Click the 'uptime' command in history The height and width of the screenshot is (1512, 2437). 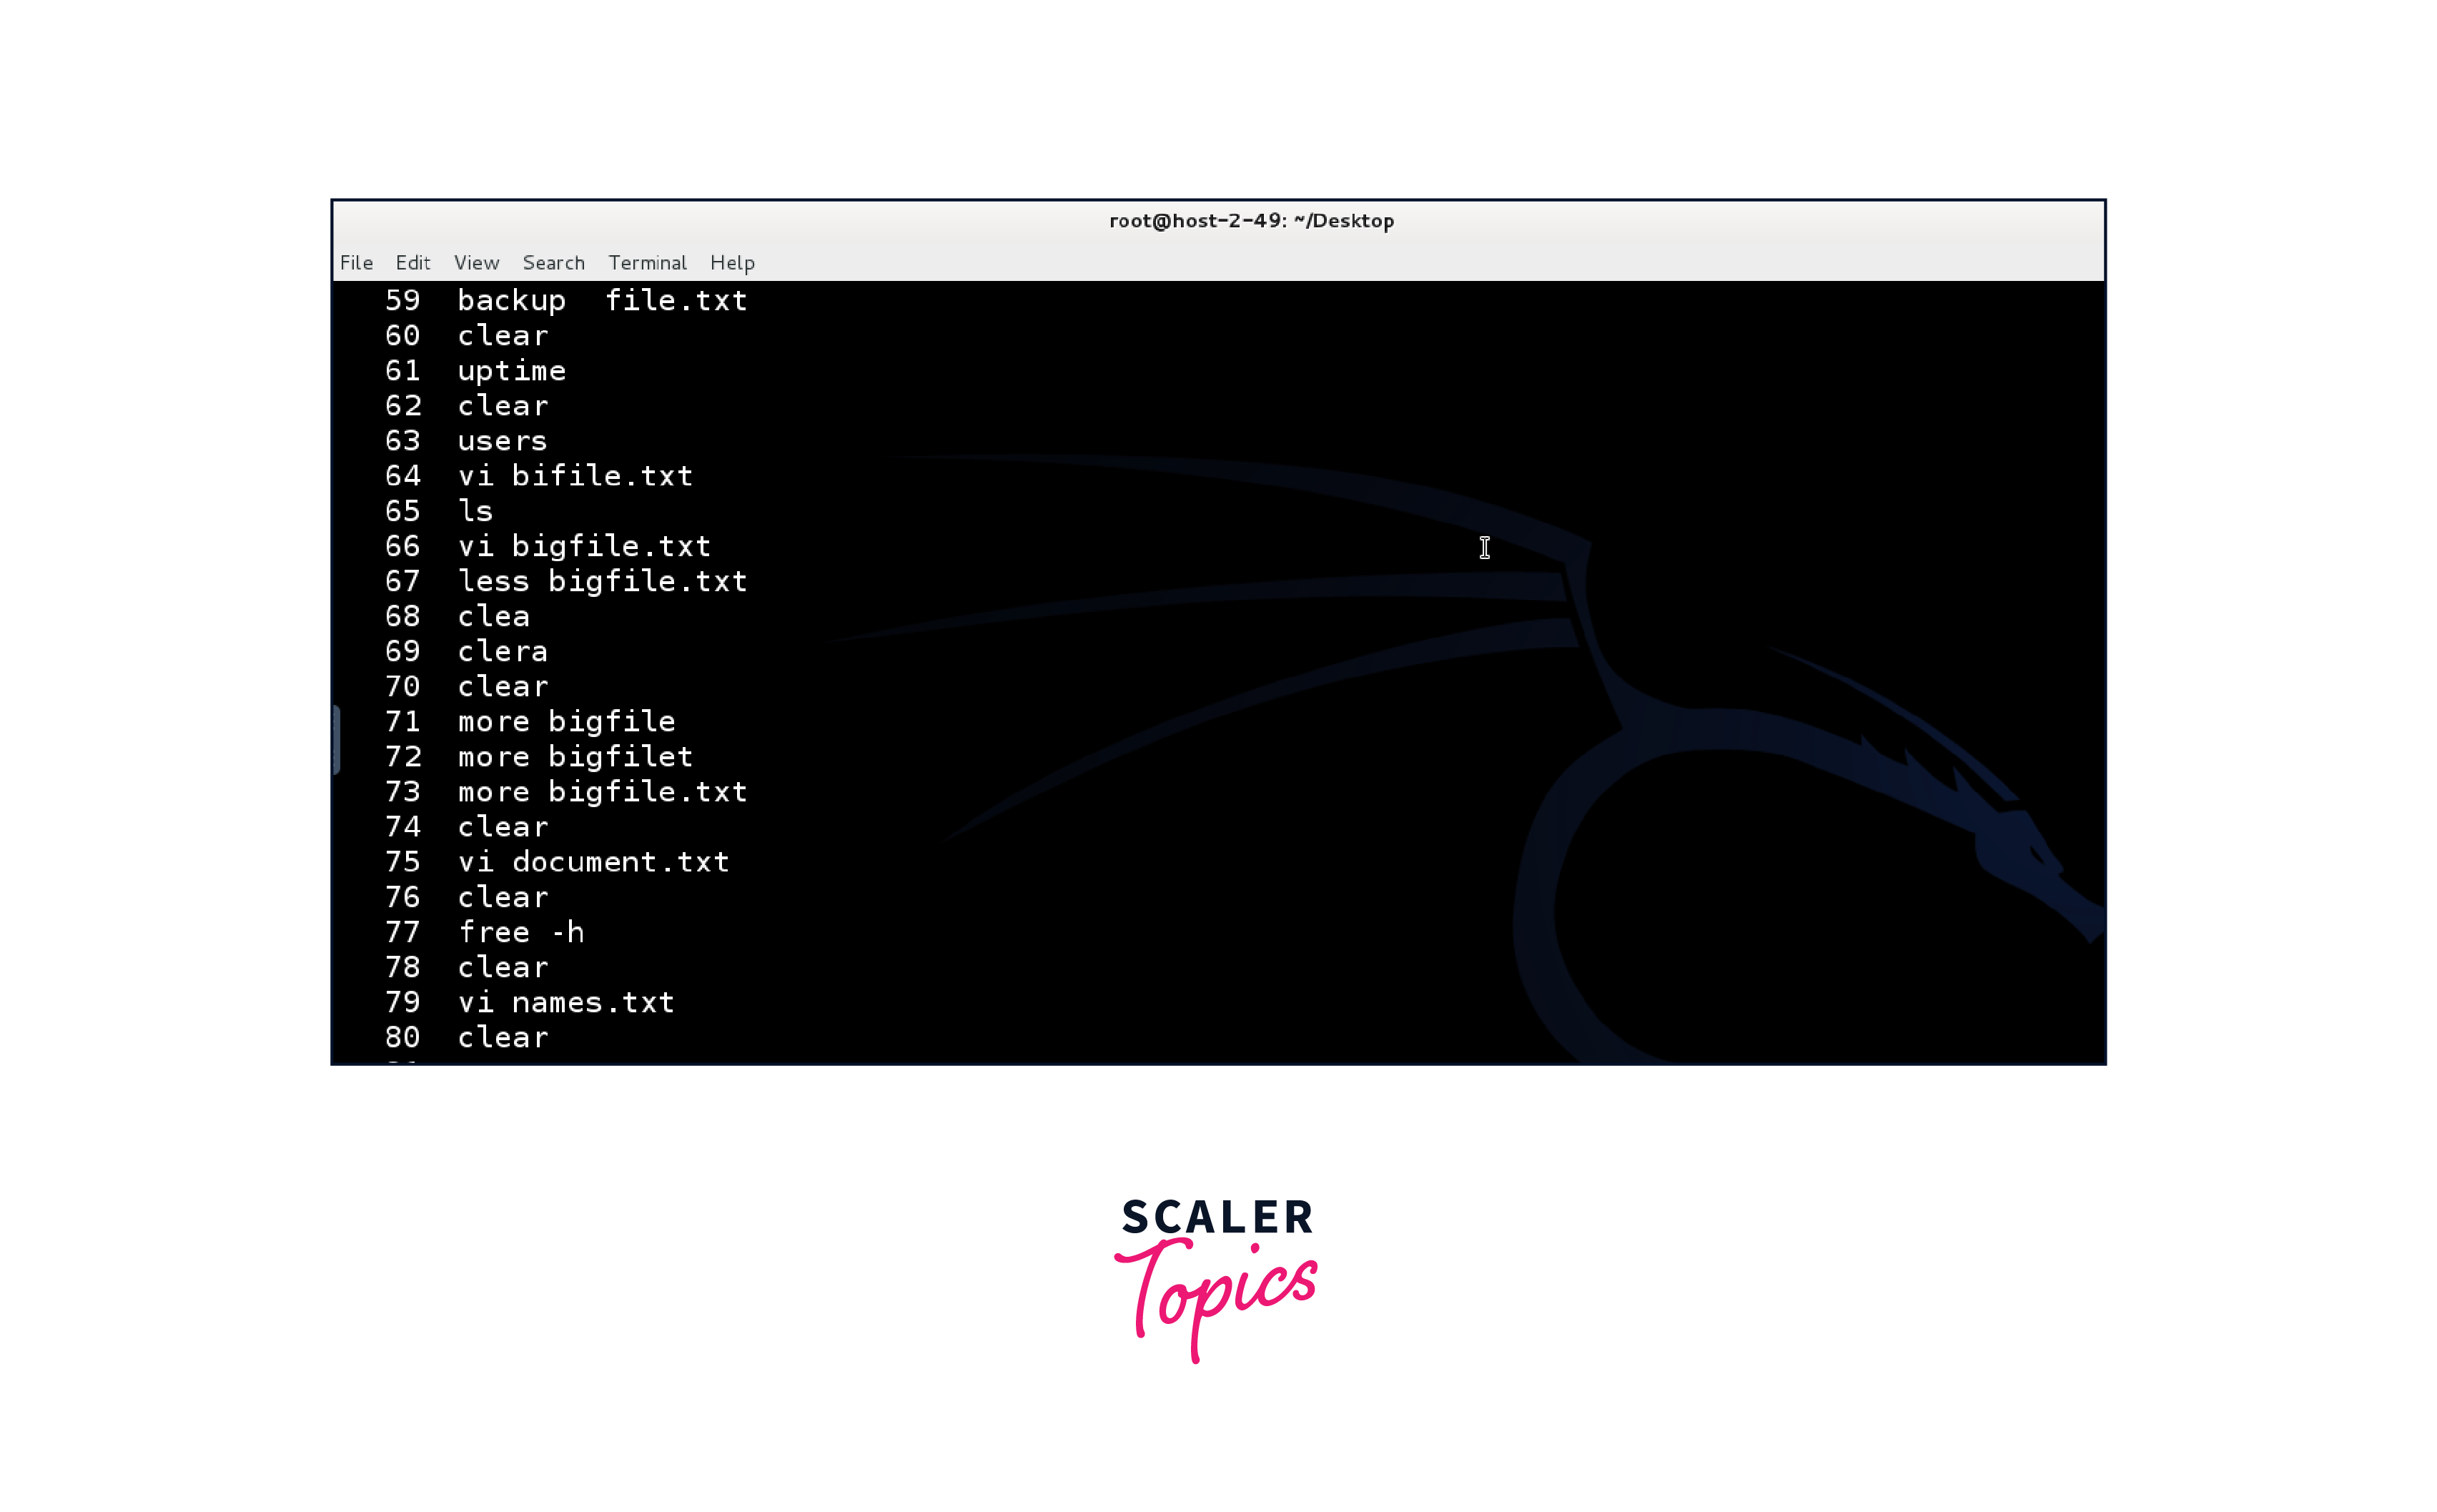512,370
